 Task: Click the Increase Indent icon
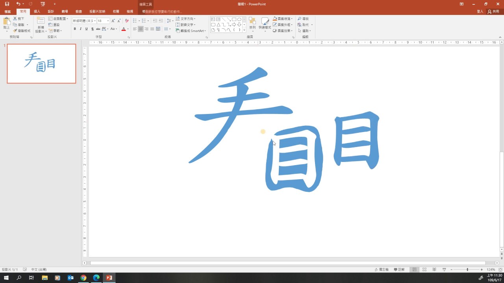[x=161, y=20]
